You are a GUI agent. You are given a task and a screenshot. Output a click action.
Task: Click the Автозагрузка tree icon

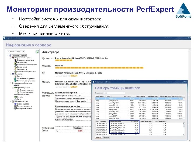(x=15, y=62)
